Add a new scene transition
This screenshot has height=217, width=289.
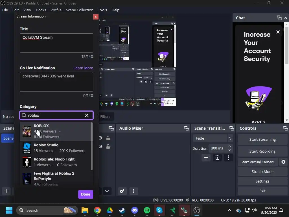coord(206,158)
